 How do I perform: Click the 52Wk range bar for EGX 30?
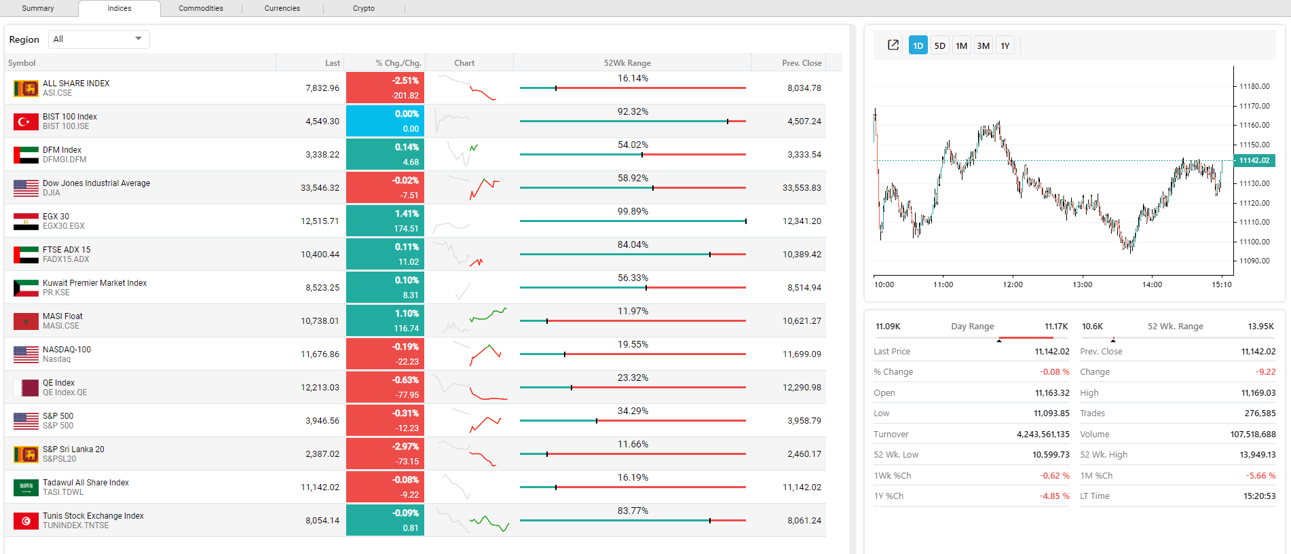(x=633, y=221)
